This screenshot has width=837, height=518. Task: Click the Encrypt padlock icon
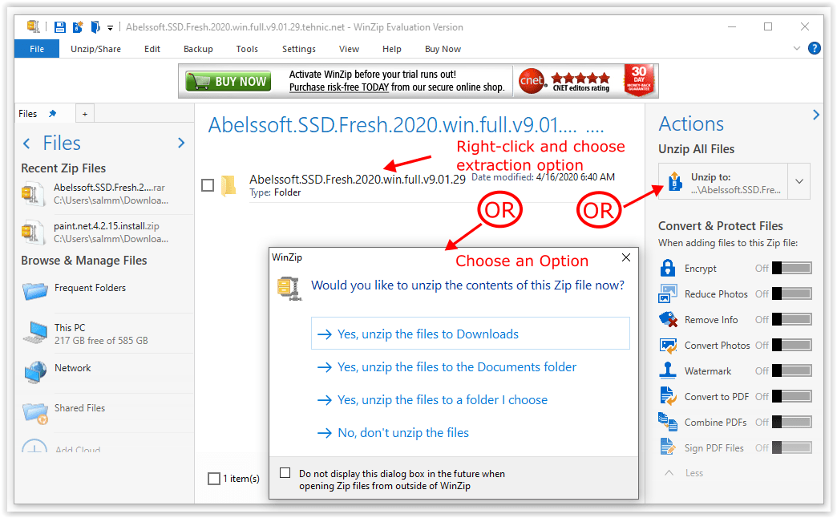668,268
